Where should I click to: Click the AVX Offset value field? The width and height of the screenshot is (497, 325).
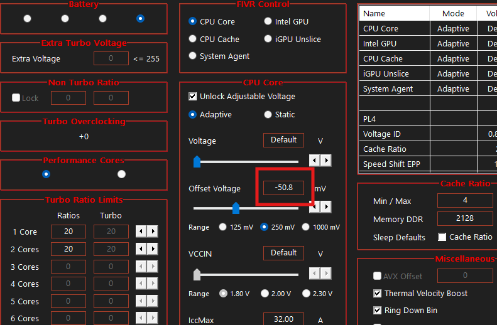(x=466, y=275)
